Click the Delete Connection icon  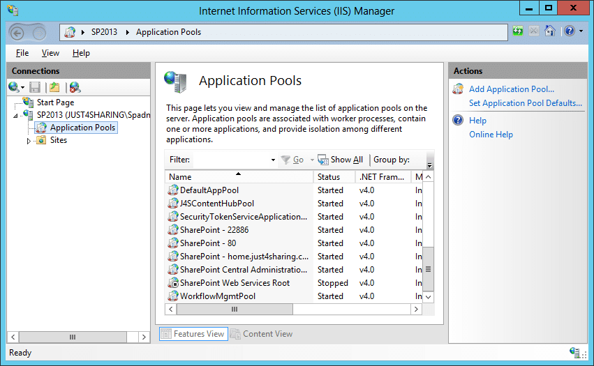click(75, 87)
